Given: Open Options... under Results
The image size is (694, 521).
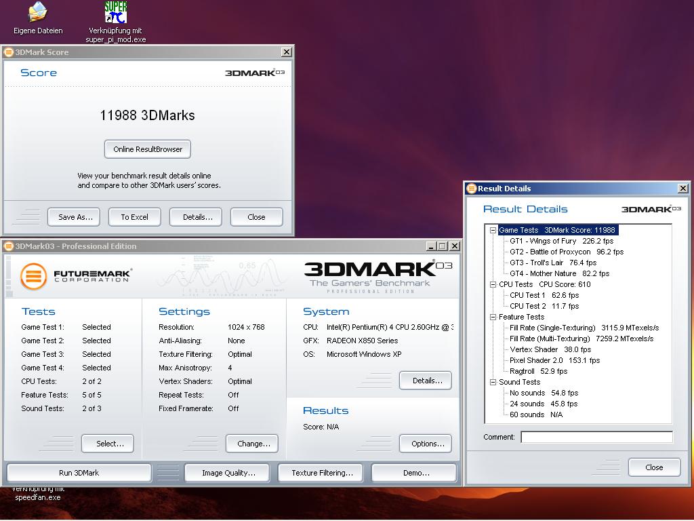Looking at the screenshot, I should point(426,444).
